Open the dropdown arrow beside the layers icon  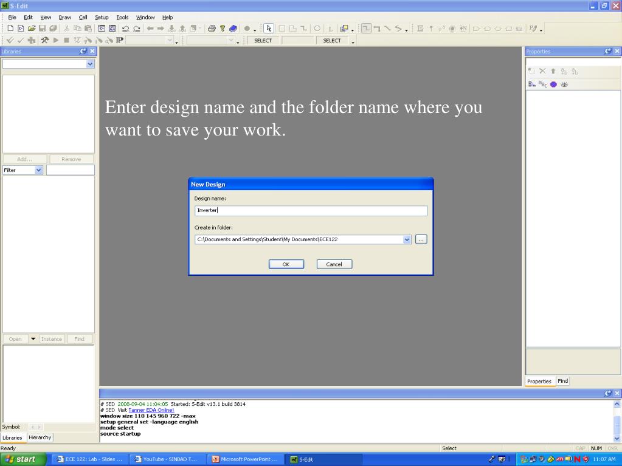point(352,30)
